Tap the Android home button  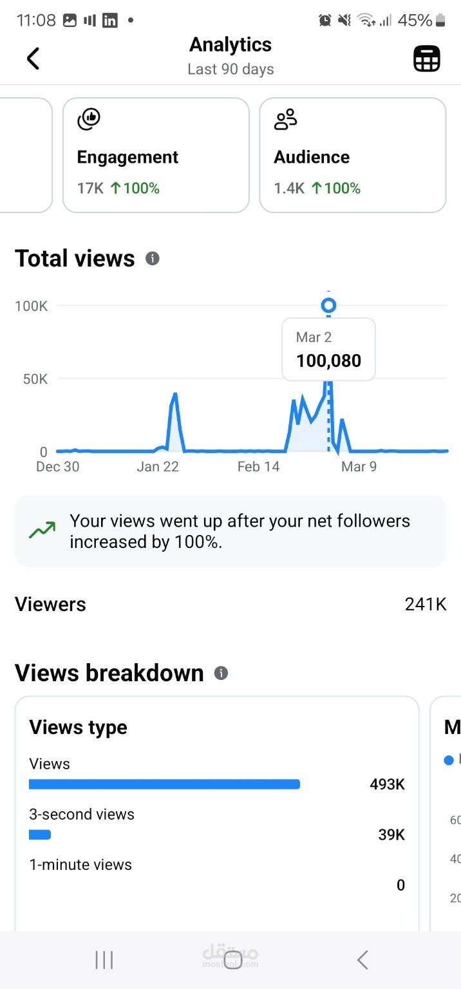(x=232, y=960)
